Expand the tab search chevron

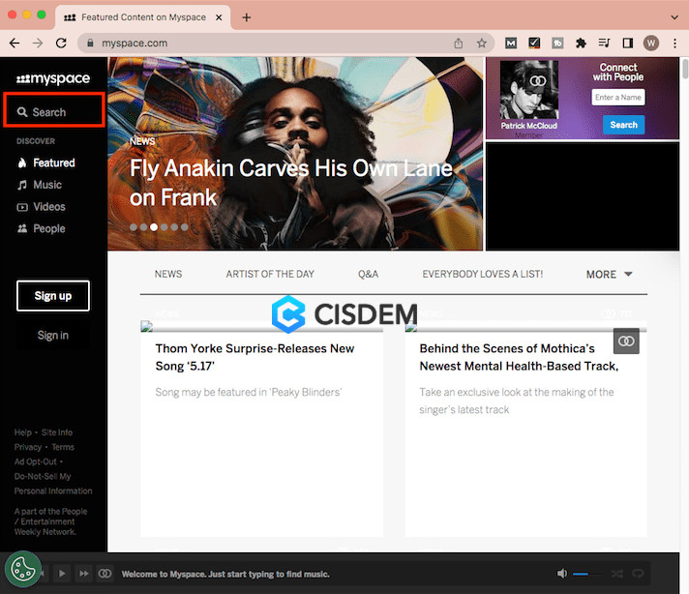(674, 17)
